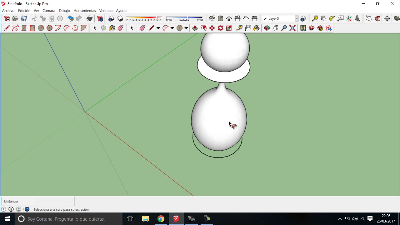The width and height of the screenshot is (400, 225).
Task: Select the Rotated Rectangle tool
Action: click(x=32, y=28)
